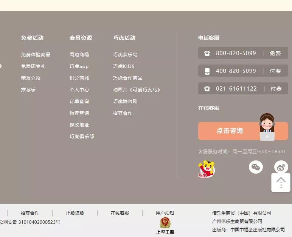Click 倍乐生商贸（中国）有限公司 text

pyautogui.click(x=242, y=213)
